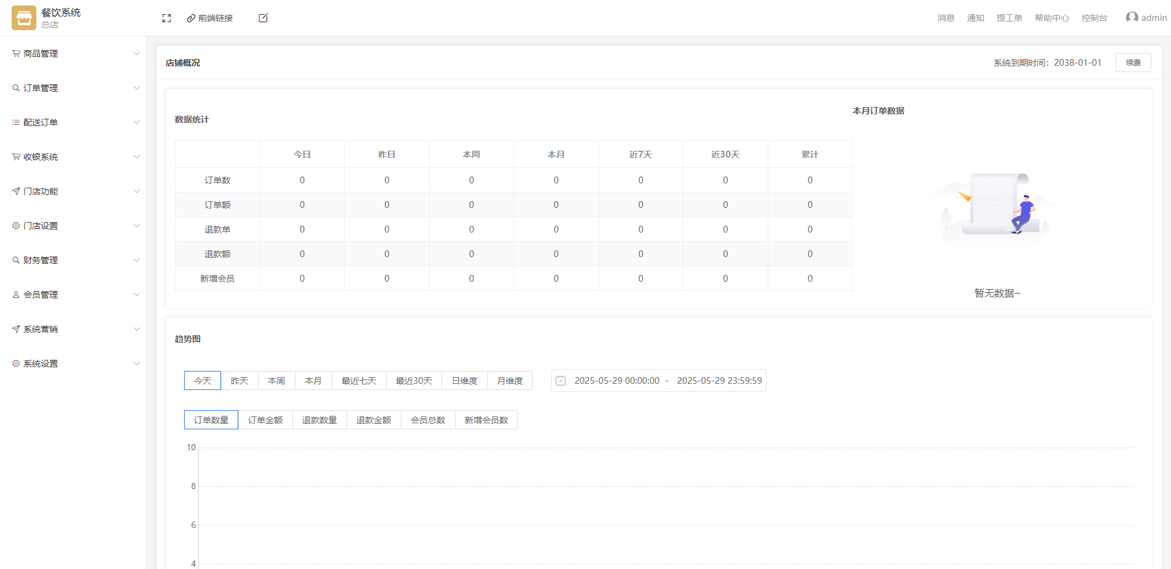Open 帮助中心 in the top navigation
Viewport: 1171px width, 569px height.
coord(1052,18)
